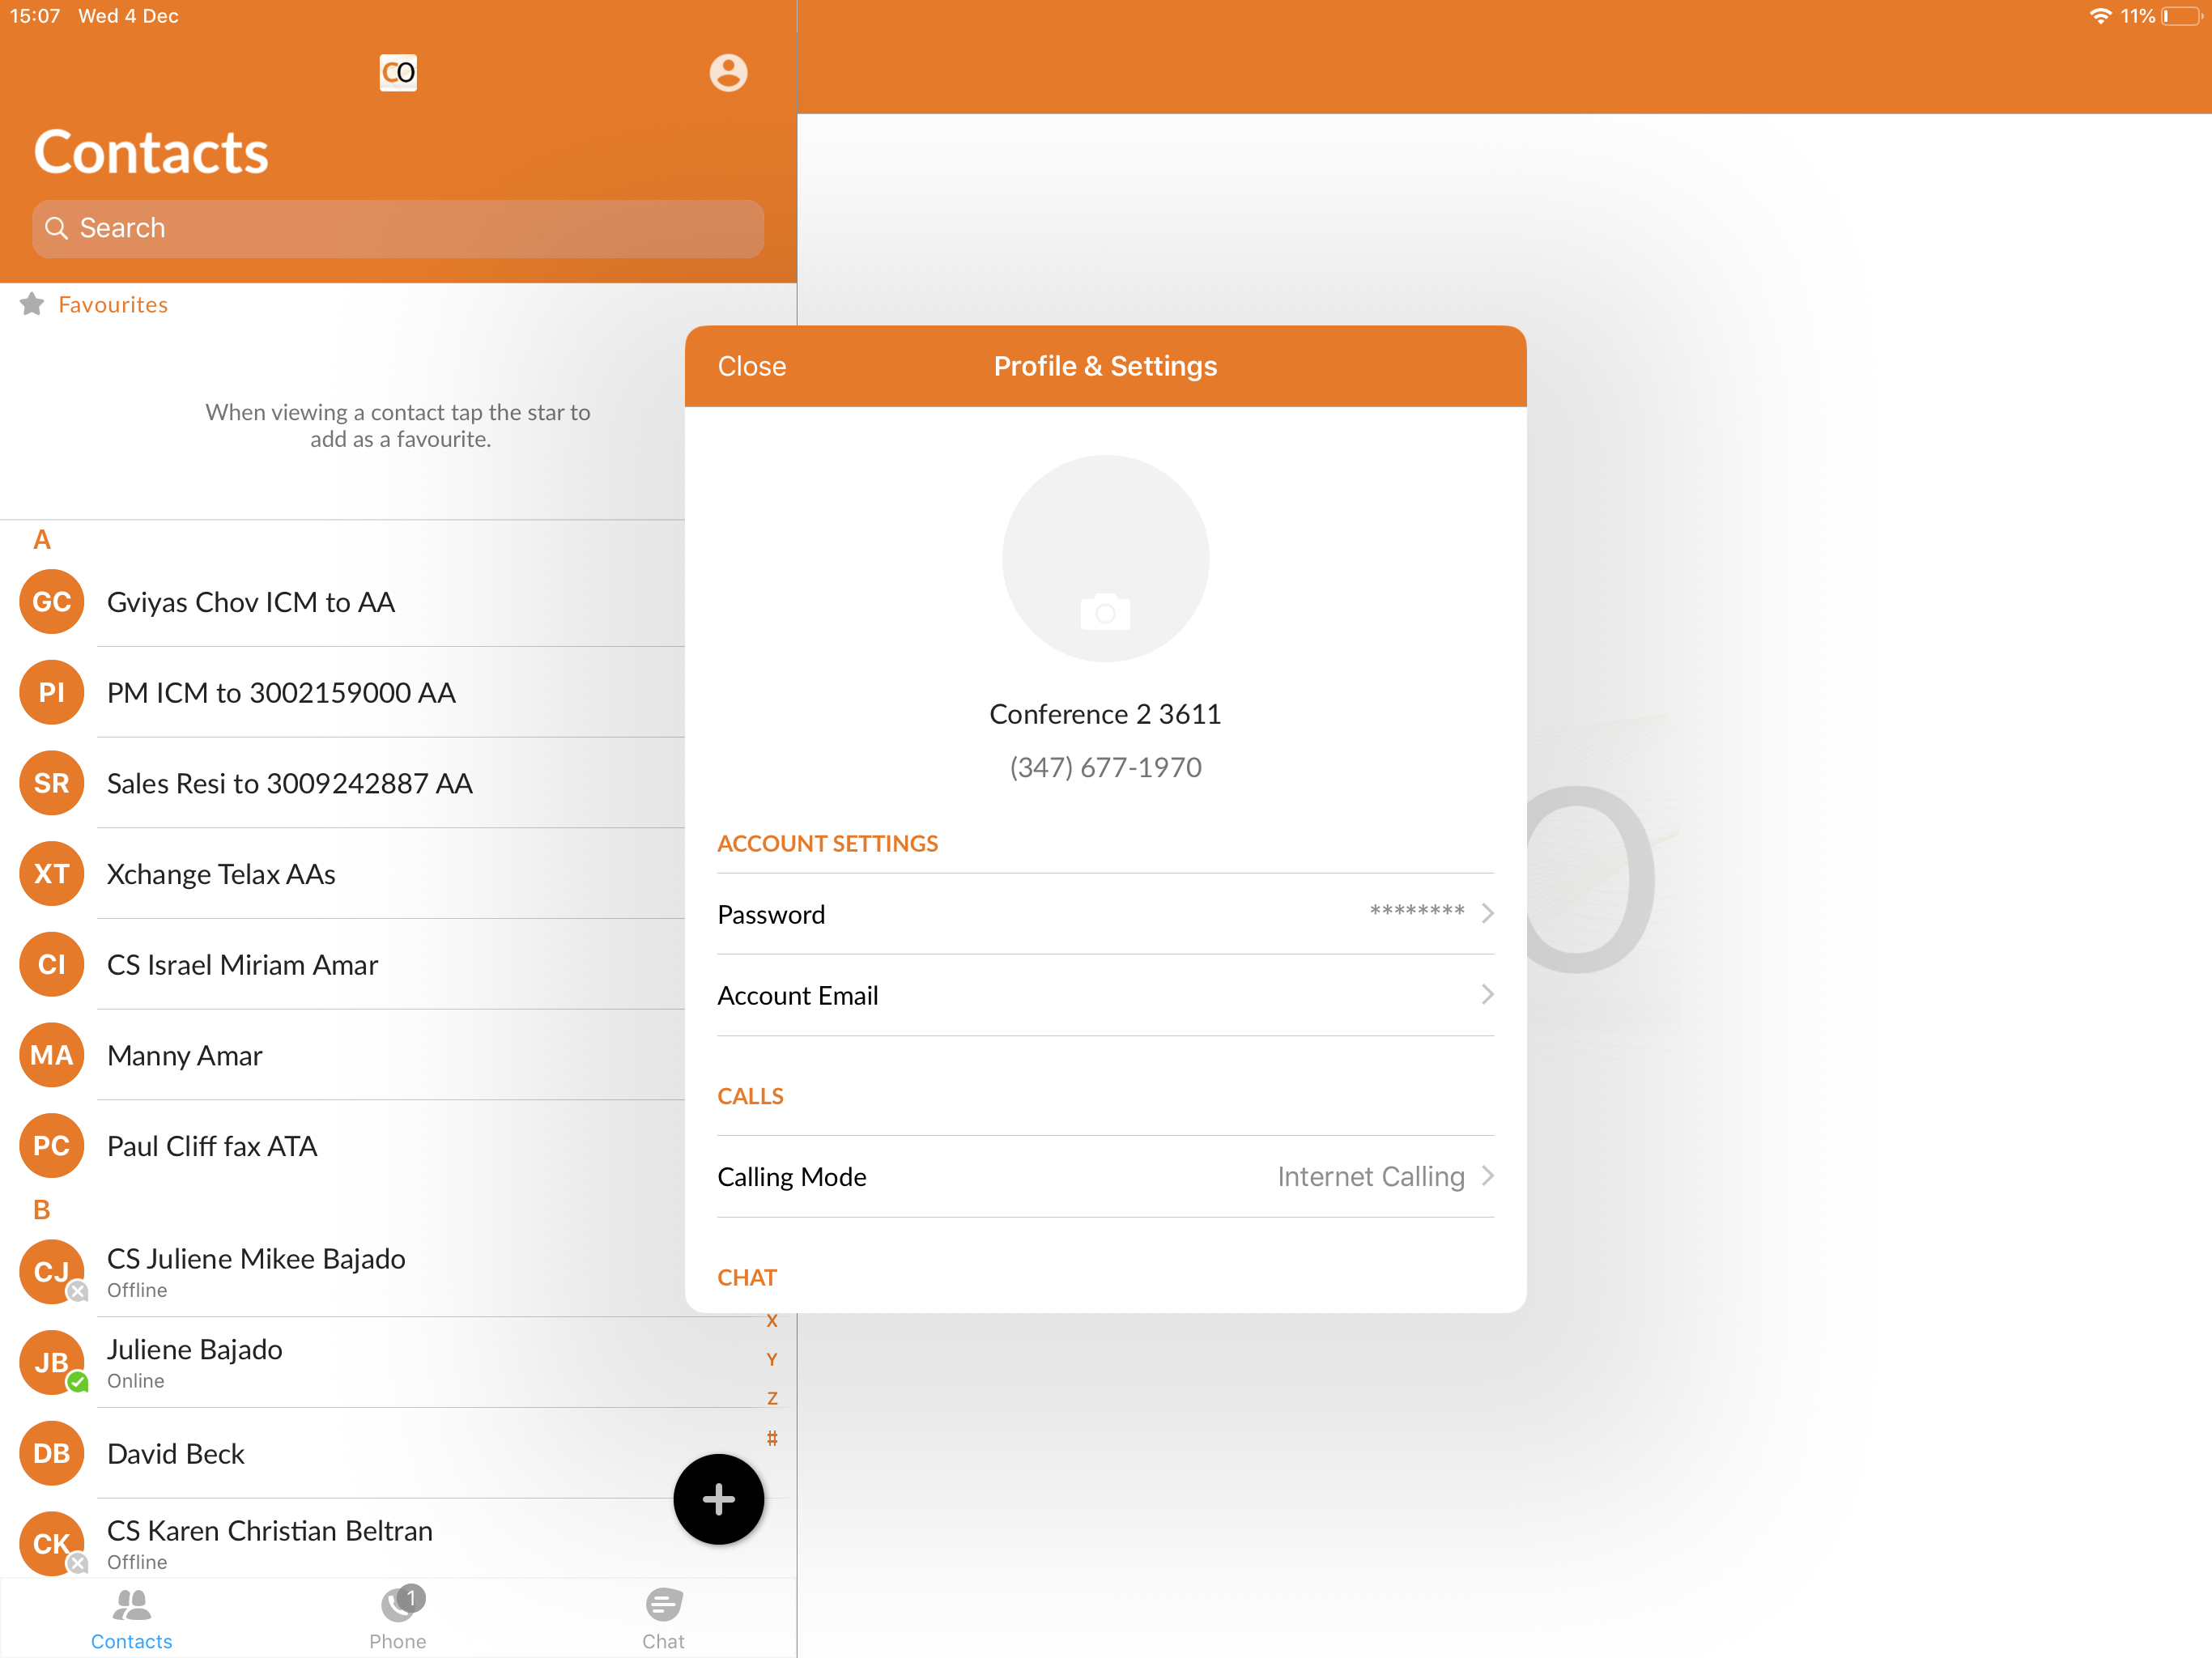Tap the CK avatar for Karen Beltran

52,1543
